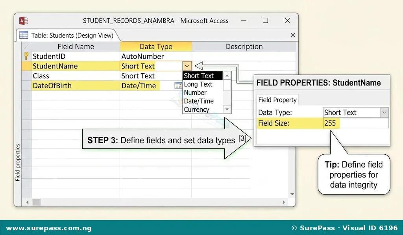Viewport: 403px width, 235px height.
Task: Minimize the Microsoft Access window
Action: pyautogui.click(x=244, y=20)
